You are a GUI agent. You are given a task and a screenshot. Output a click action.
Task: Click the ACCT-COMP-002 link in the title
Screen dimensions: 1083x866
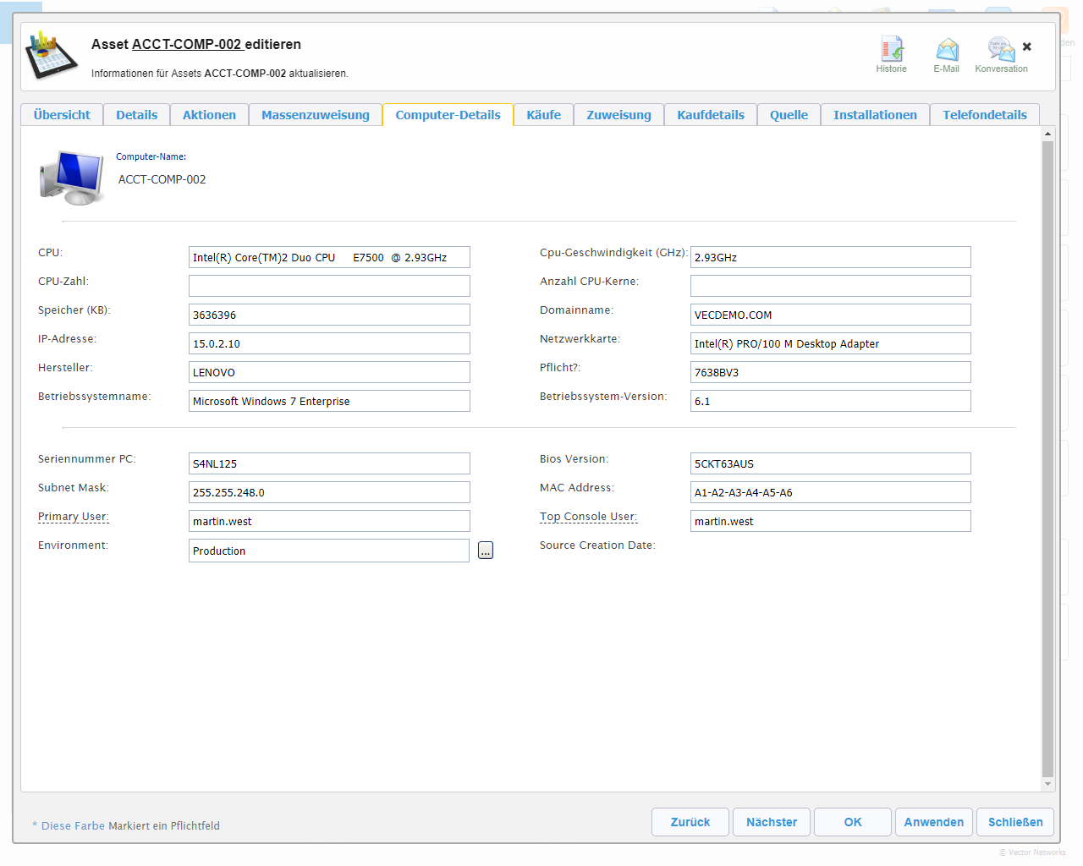[187, 45]
